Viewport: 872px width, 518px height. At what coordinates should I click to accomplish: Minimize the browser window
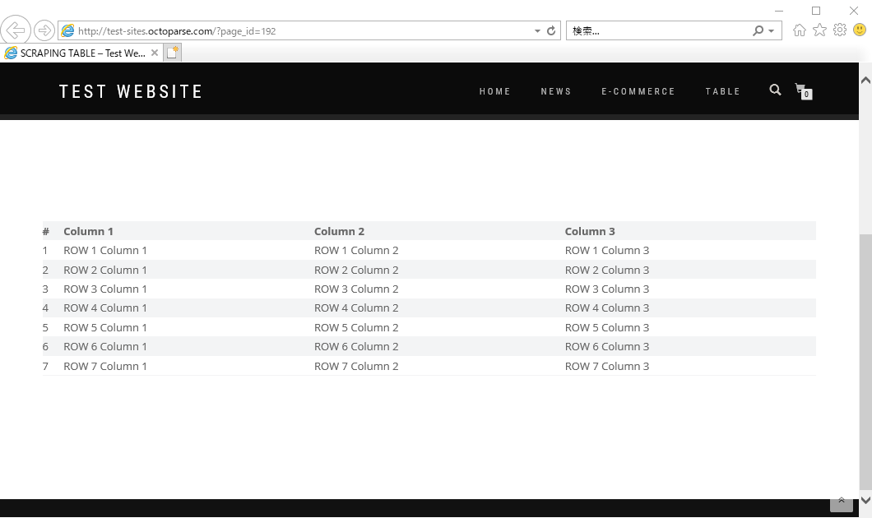tap(779, 11)
